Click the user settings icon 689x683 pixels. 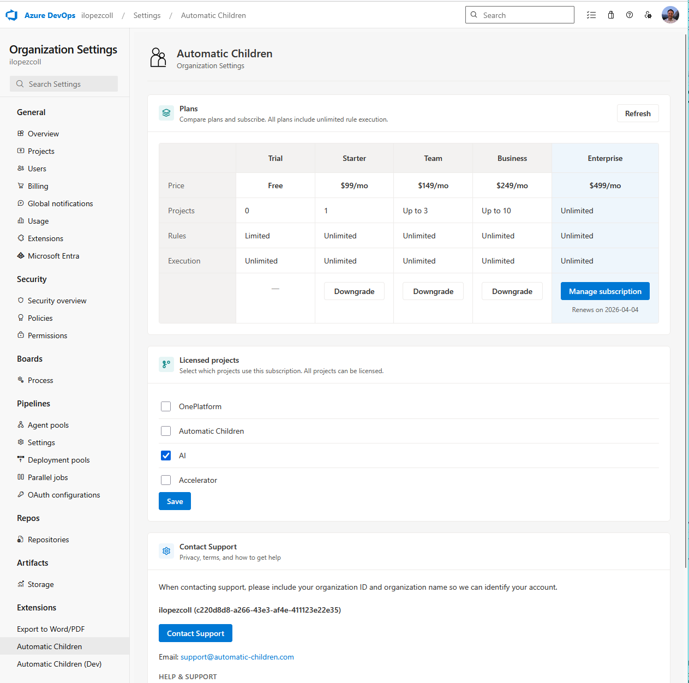648,15
